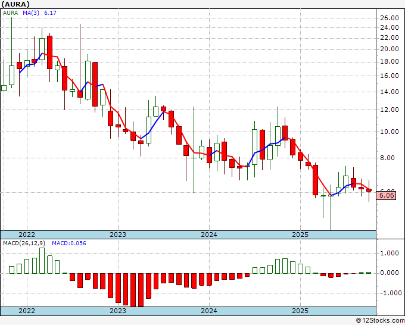Click the 22.00 price axis label
The image size is (405, 325).
(x=390, y=37)
